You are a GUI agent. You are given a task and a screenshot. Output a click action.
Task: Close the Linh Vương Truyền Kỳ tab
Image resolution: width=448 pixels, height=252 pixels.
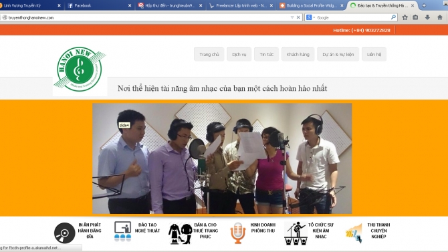click(x=59, y=5)
